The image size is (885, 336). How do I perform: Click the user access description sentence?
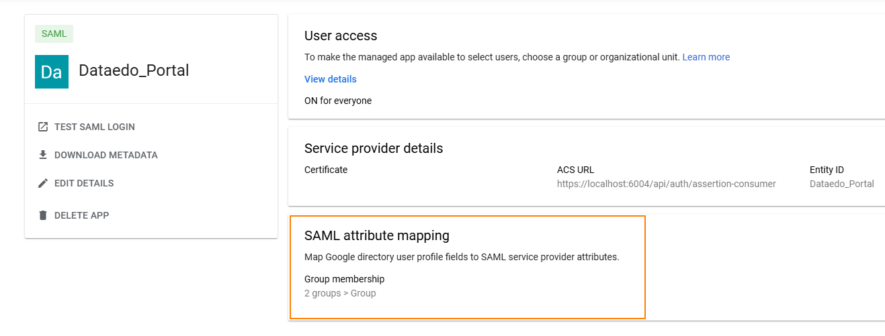(492, 57)
